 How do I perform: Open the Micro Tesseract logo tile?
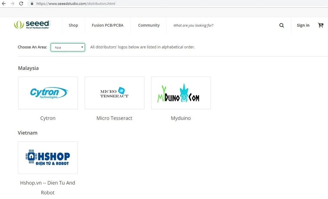tap(114, 93)
